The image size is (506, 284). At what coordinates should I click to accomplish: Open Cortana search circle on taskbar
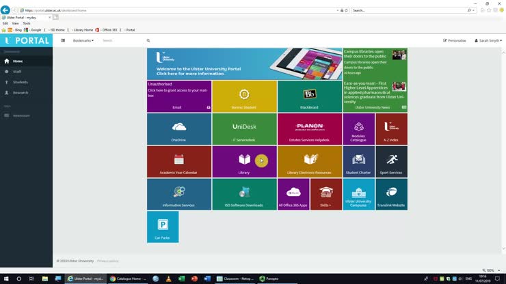point(18,279)
